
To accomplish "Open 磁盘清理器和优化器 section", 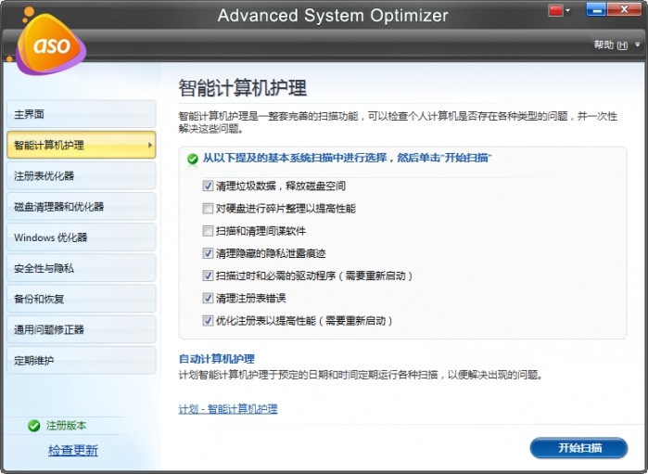I will (x=82, y=207).
